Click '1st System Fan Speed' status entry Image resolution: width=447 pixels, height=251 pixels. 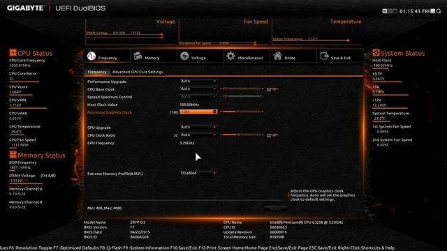point(392,129)
